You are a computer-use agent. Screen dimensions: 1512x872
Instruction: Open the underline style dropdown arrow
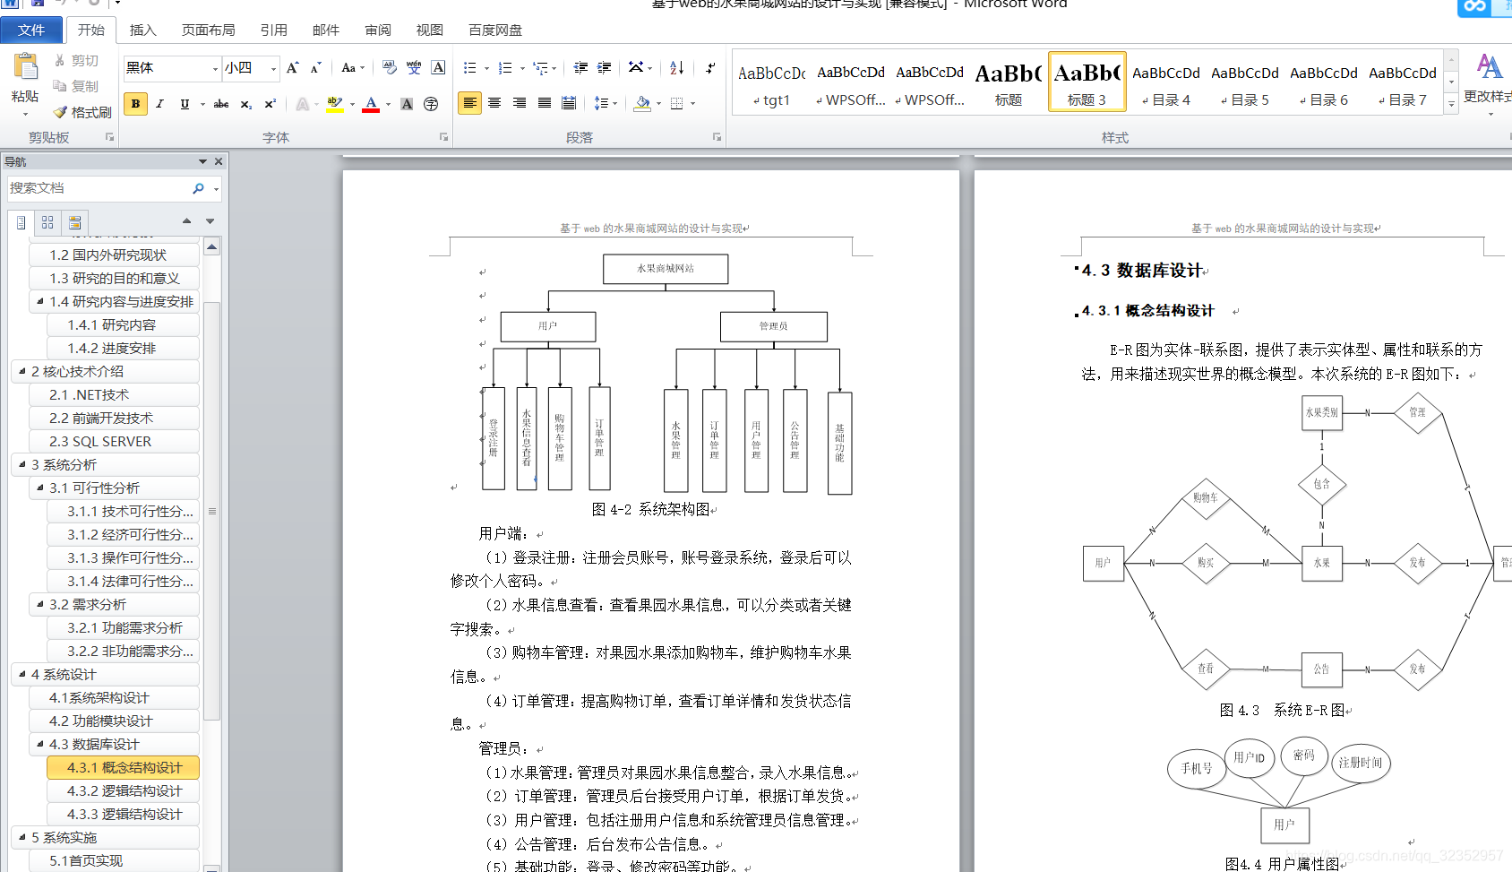click(x=202, y=104)
